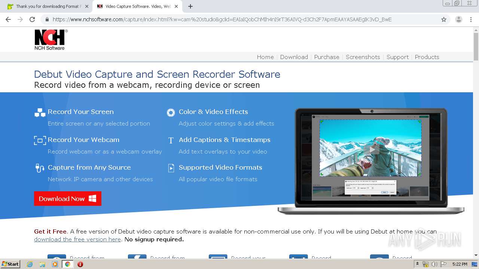Click the Show desktop button in tray

click(x=475, y=264)
